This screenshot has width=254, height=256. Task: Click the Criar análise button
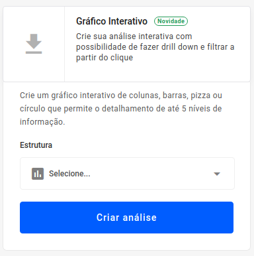[126, 218]
